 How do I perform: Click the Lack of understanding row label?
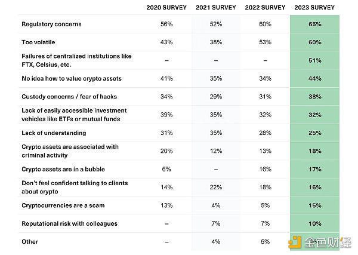tap(54, 133)
